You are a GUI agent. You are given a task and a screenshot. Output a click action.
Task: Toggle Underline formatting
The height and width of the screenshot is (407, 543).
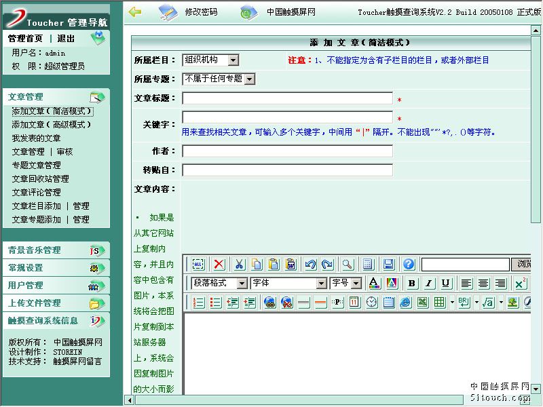click(445, 284)
